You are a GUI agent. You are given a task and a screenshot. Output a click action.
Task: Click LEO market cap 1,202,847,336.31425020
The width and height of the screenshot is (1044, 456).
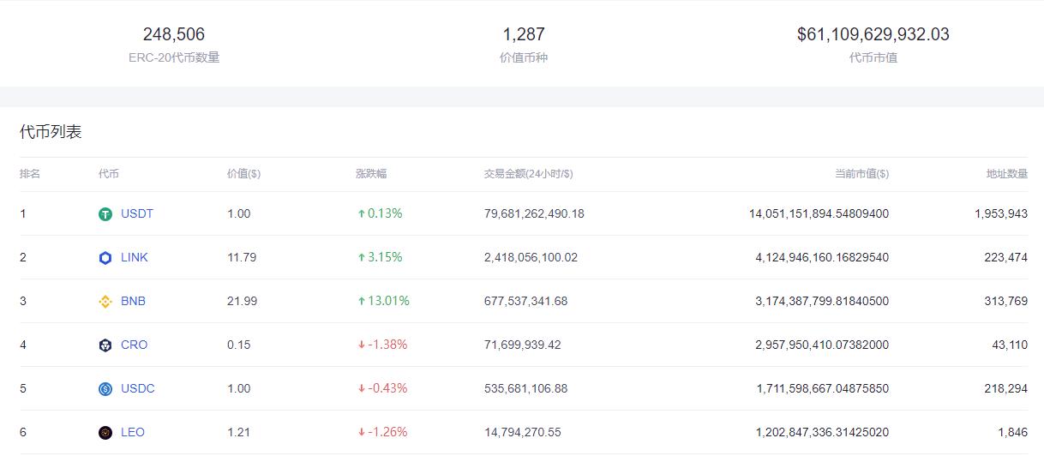tap(823, 432)
